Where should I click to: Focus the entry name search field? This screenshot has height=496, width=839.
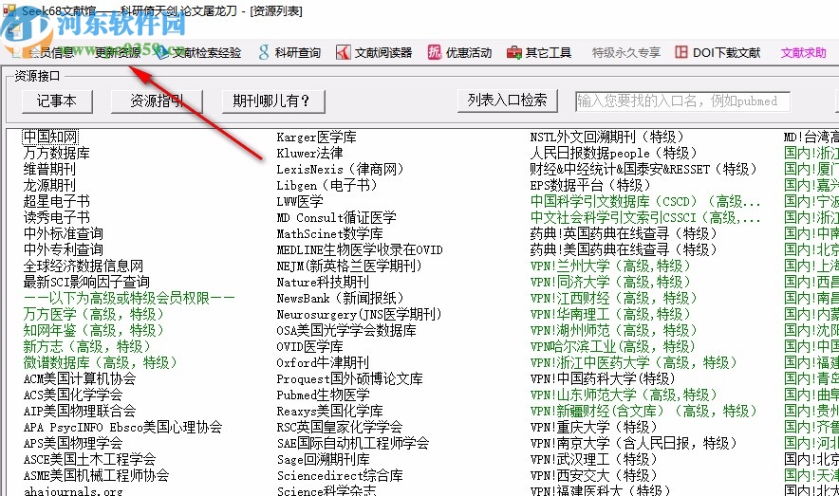click(x=682, y=101)
